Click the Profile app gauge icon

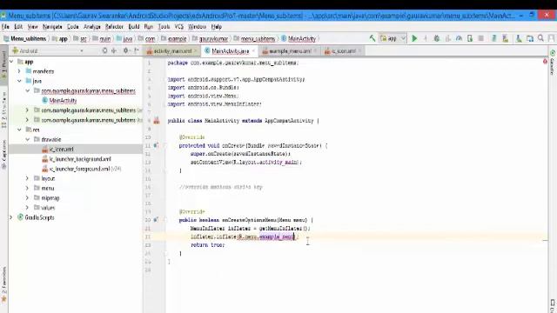click(459, 38)
